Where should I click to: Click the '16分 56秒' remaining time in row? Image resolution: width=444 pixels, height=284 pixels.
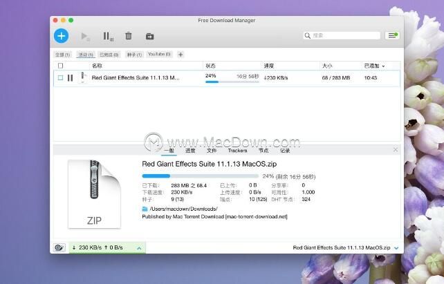[x=248, y=77]
